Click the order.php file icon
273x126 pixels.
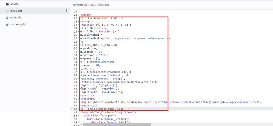[7, 18]
